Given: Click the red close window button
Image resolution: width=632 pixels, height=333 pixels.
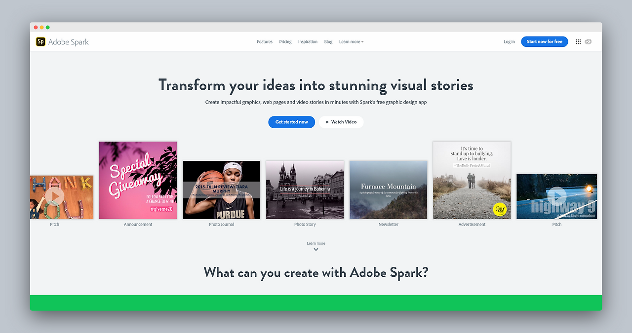Looking at the screenshot, I should [36, 27].
